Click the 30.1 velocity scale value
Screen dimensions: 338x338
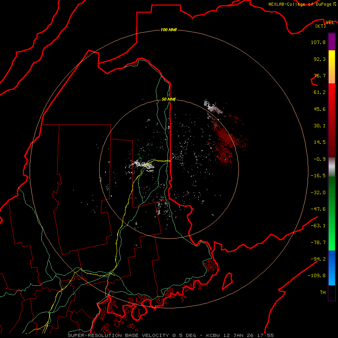(320, 126)
